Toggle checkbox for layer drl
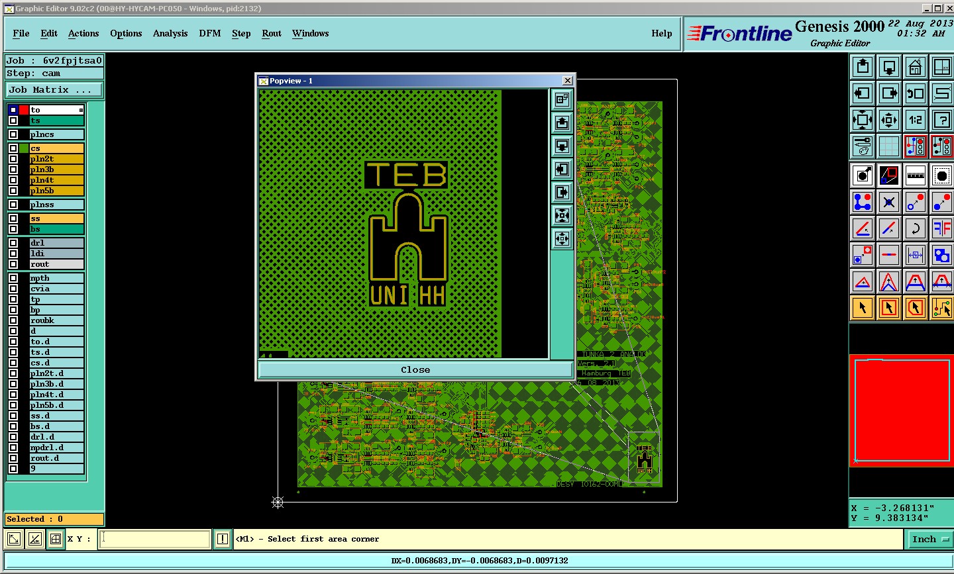 point(13,243)
